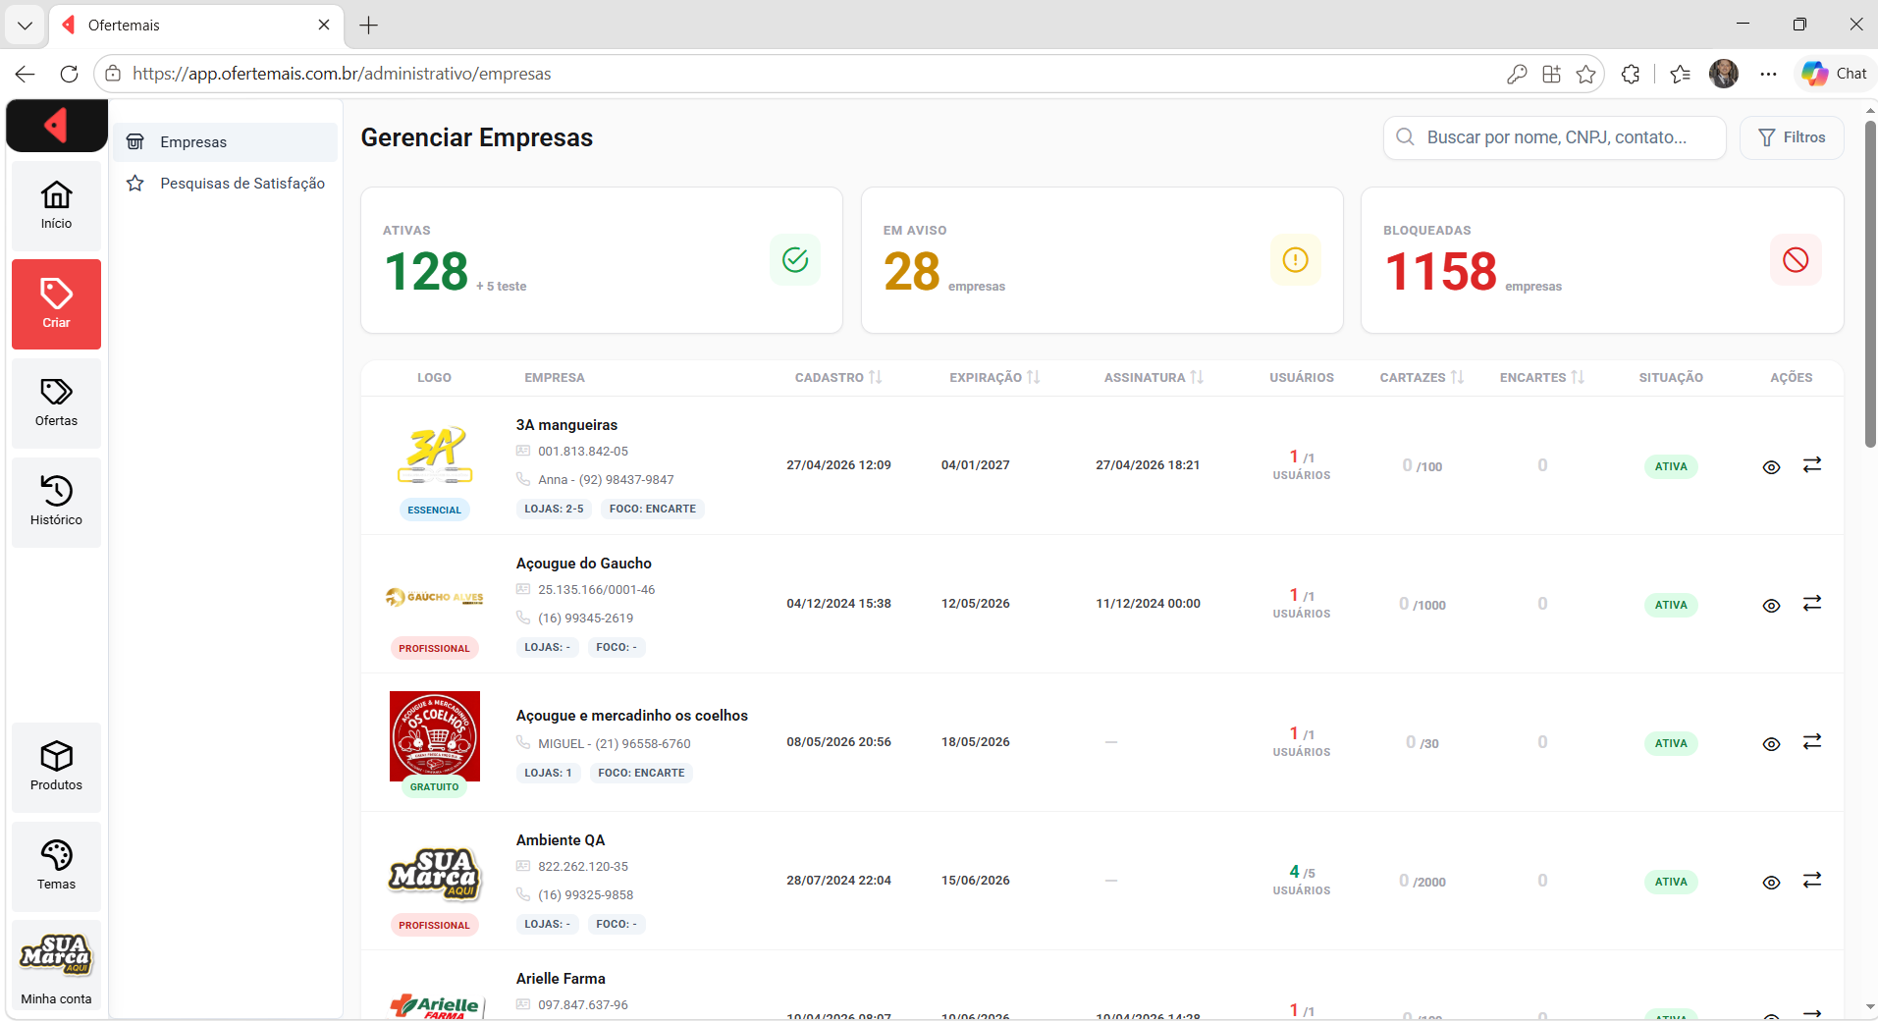Click Ambiente QA Sua Marca logo
Image resolution: width=1878 pixels, height=1022 pixels.
[435, 873]
